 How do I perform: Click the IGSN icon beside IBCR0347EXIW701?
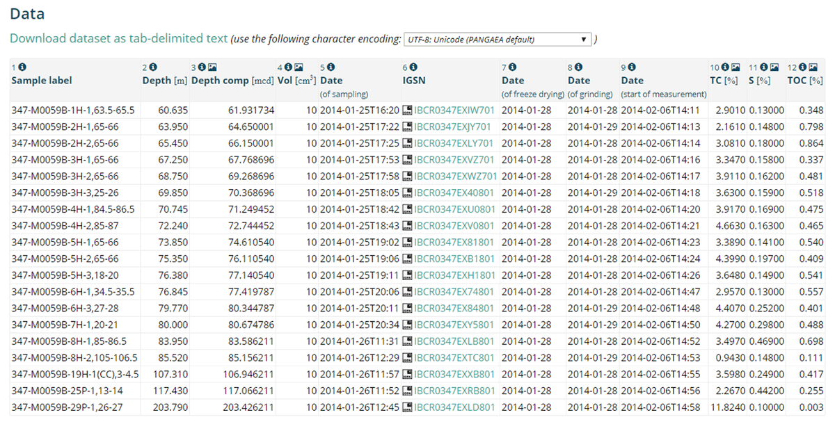(407, 111)
